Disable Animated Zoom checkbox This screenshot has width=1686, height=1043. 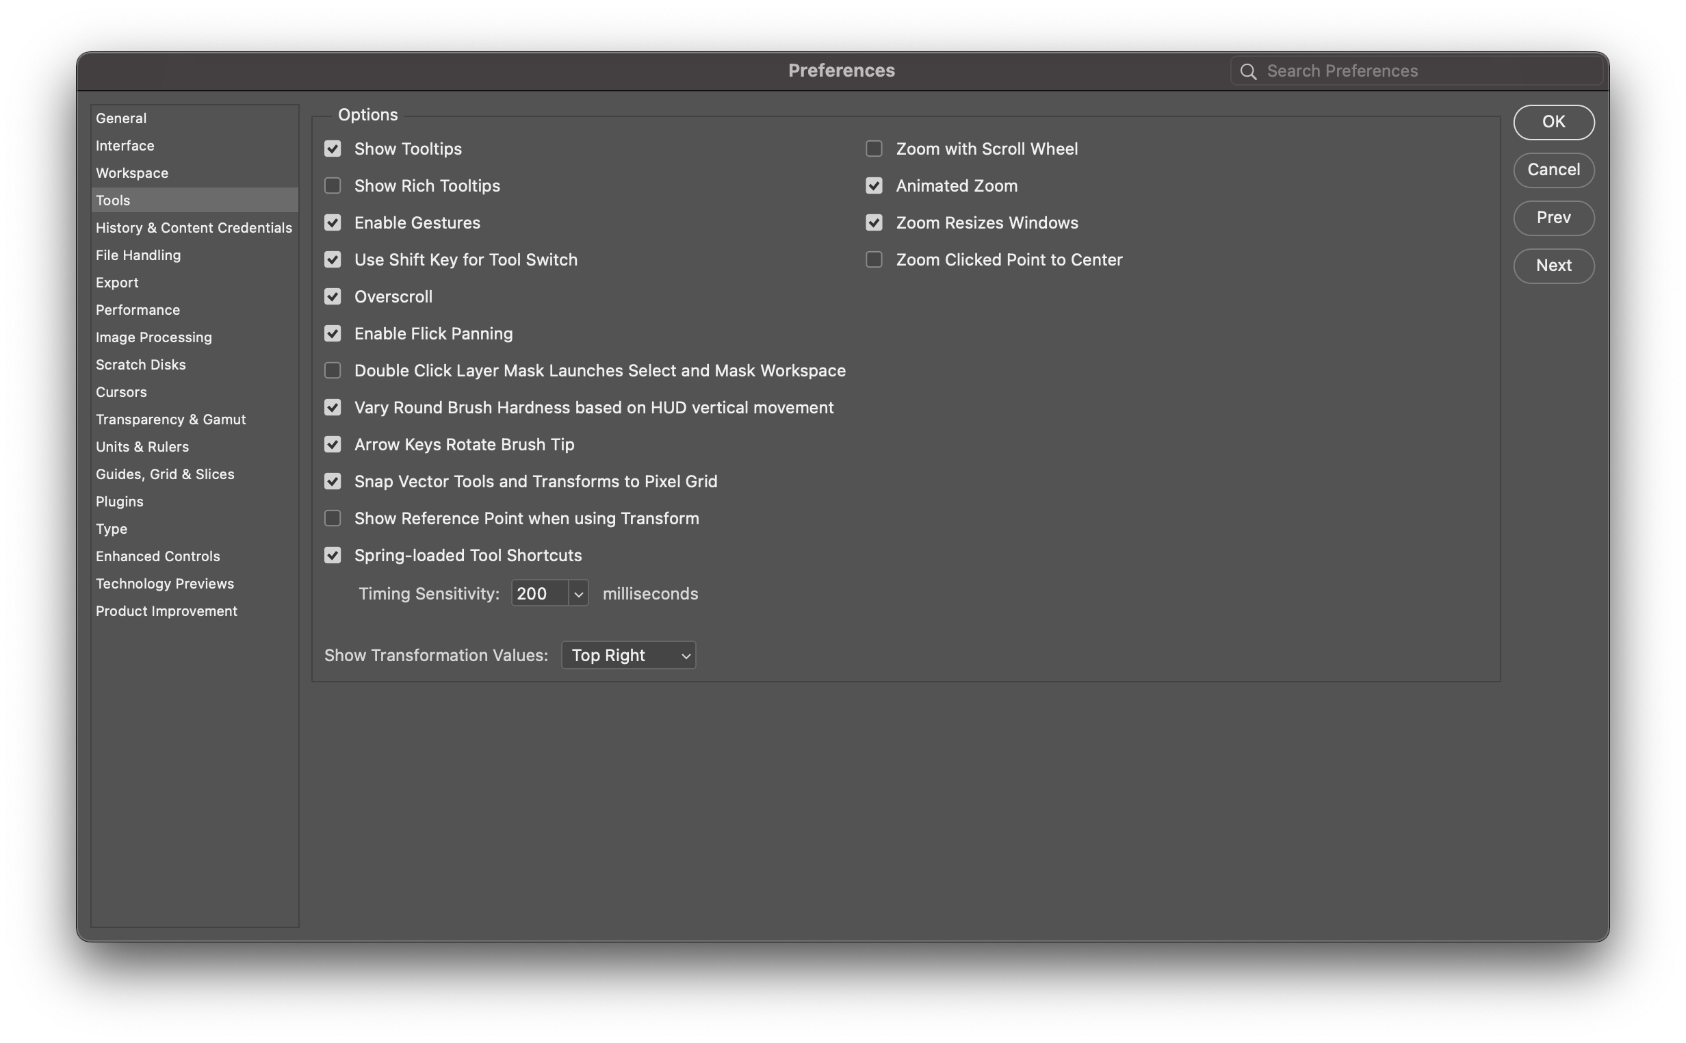pos(874,185)
